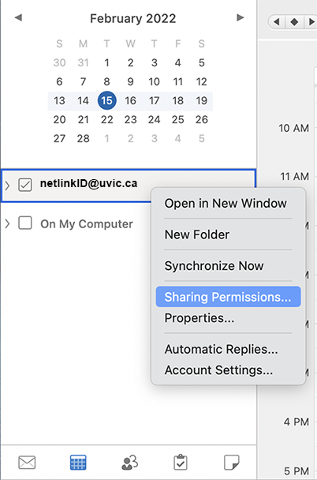The width and height of the screenshot is (317, 480).
Task: Click February 26 in mini calendar
Action: click(x=201, y=119)
